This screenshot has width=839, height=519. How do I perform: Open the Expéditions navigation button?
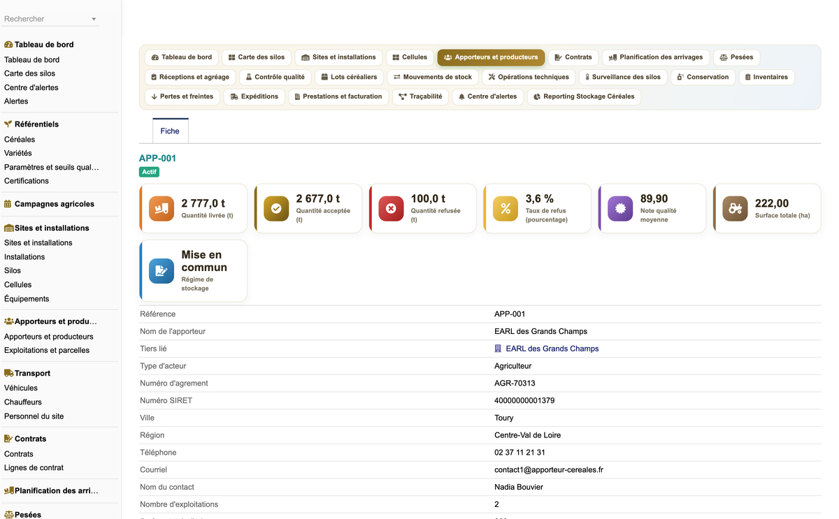[x=254, y=96]
